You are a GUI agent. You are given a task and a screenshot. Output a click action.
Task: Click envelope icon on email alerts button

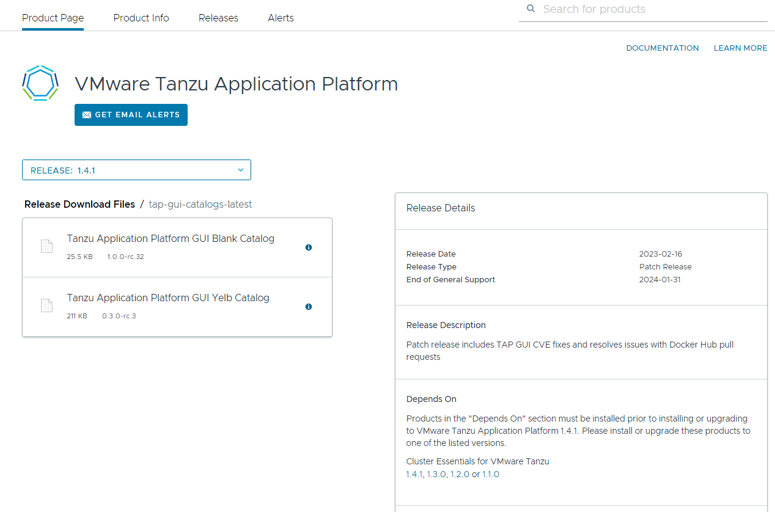(87, 115)
